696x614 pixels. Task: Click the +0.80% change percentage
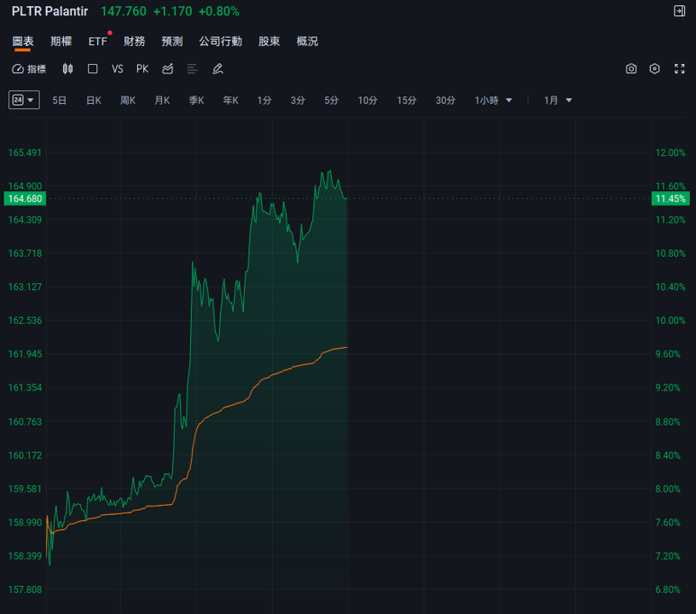[219, 11]
